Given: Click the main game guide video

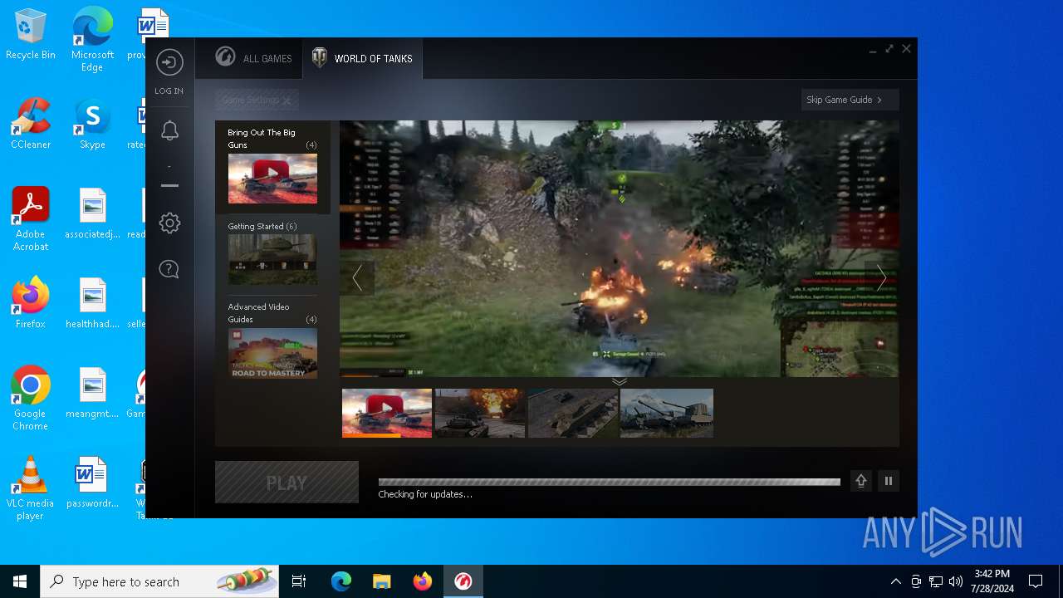Looking at the screenshot, I should click(619, 249).
